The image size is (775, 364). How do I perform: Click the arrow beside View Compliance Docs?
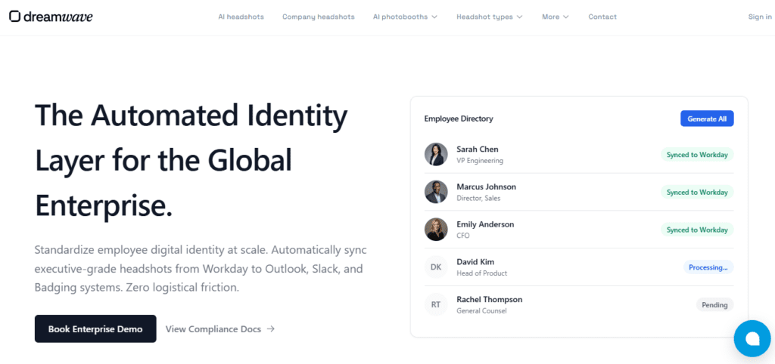click(271, 329)
